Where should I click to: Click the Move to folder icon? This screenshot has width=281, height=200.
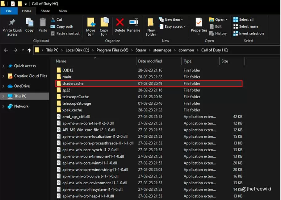click(x=91, y=22)
